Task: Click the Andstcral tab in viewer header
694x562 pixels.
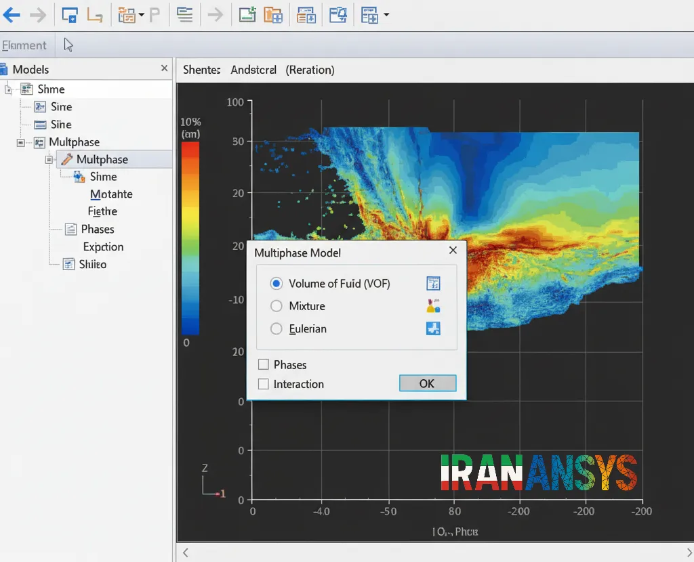Action: [x=253, y=70]
